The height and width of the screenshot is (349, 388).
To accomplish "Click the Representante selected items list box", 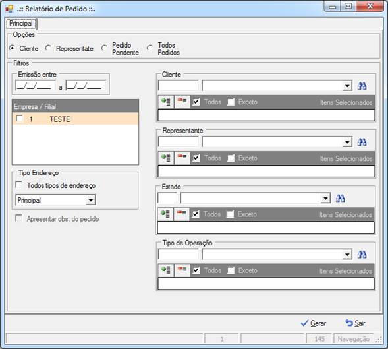I will tap(266, 172).
